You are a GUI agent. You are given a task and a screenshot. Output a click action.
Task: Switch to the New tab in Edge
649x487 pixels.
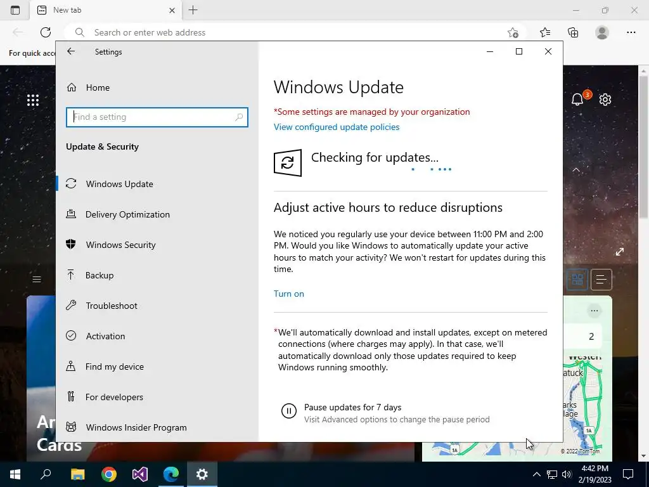[x=106, y=10]
